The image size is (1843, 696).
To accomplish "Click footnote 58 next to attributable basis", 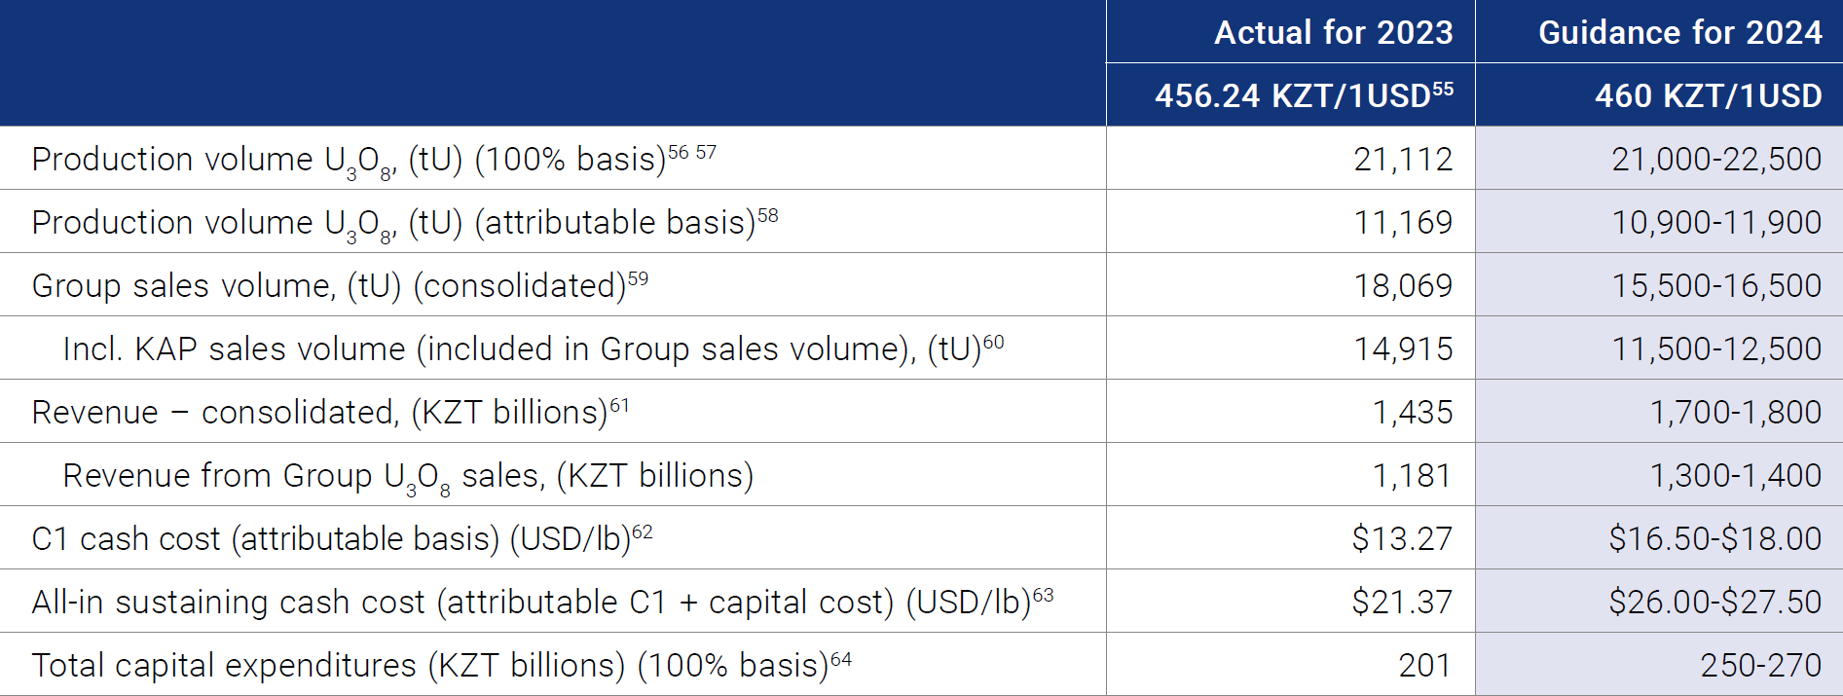I will pos(768,215).
